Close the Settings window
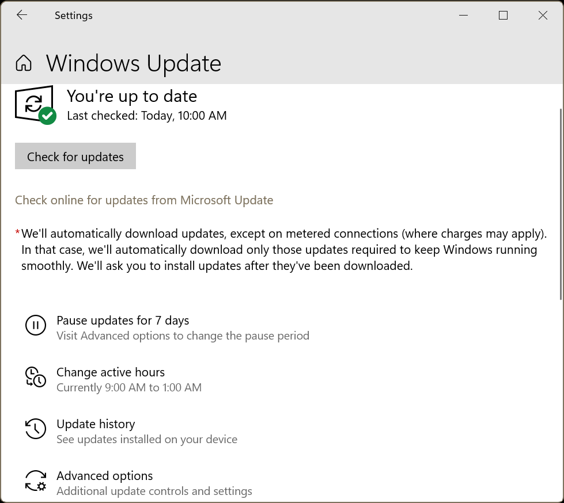The width and height of the screenshot is (564, 503). pos(543,15)
